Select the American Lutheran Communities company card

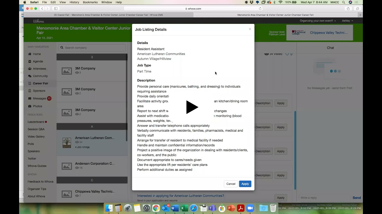92,143
